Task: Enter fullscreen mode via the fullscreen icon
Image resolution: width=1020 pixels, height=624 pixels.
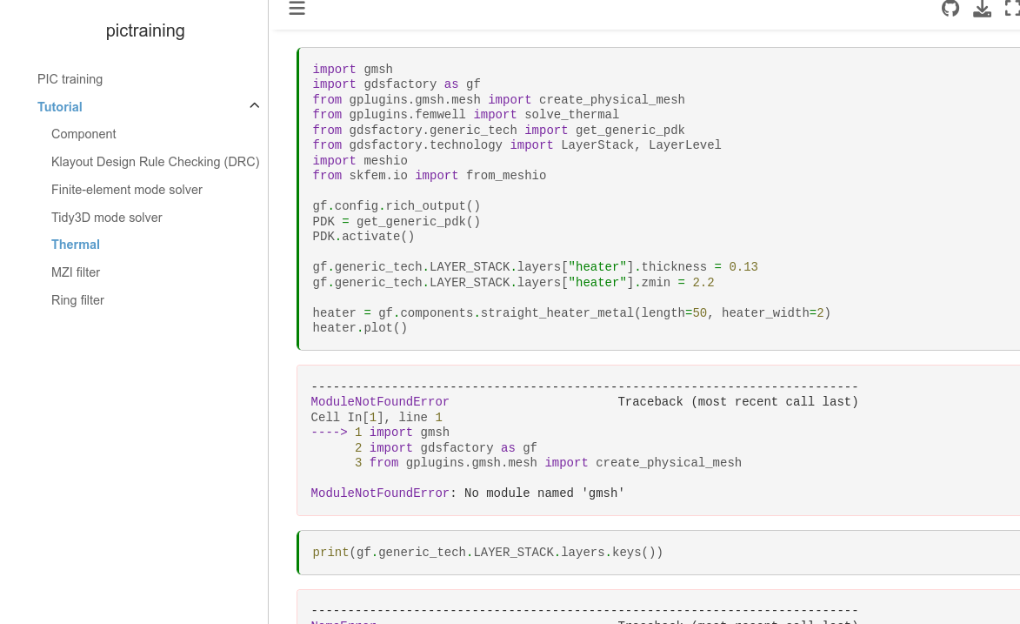Action: point(1012,9)
